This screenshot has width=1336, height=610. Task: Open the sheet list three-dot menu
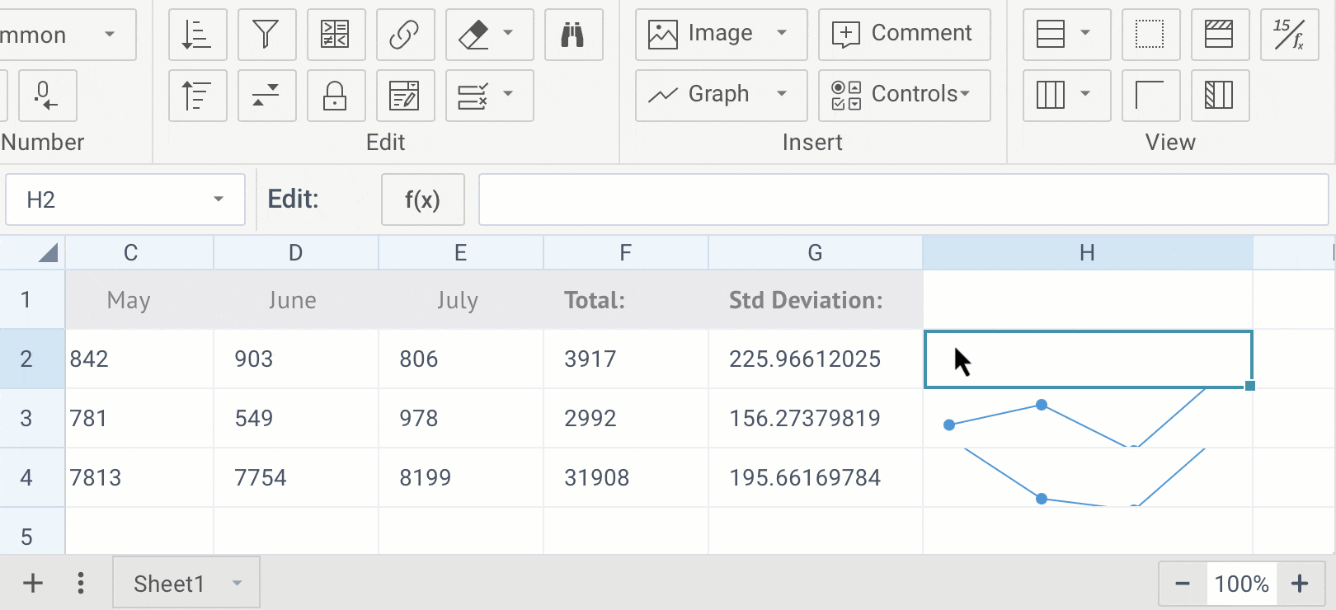click(80, 584)
